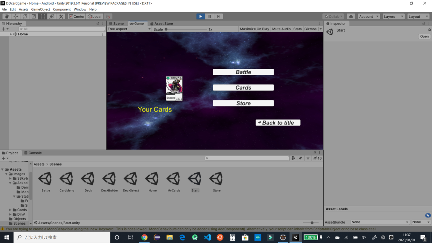Select the Store scene asset
This screenshot has height=243, width=432.
pyautogui.click(x=216, y=181)
